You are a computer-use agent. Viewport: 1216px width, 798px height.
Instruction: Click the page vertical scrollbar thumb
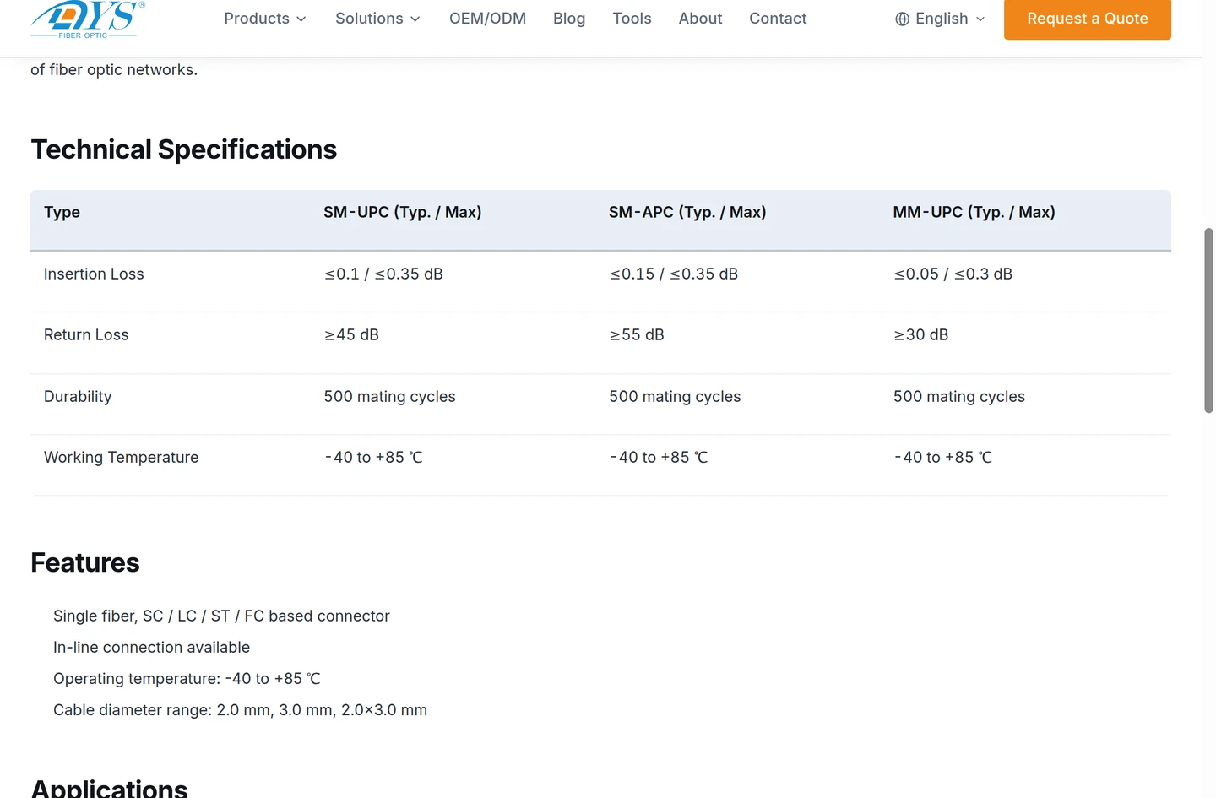point(1208,320)
